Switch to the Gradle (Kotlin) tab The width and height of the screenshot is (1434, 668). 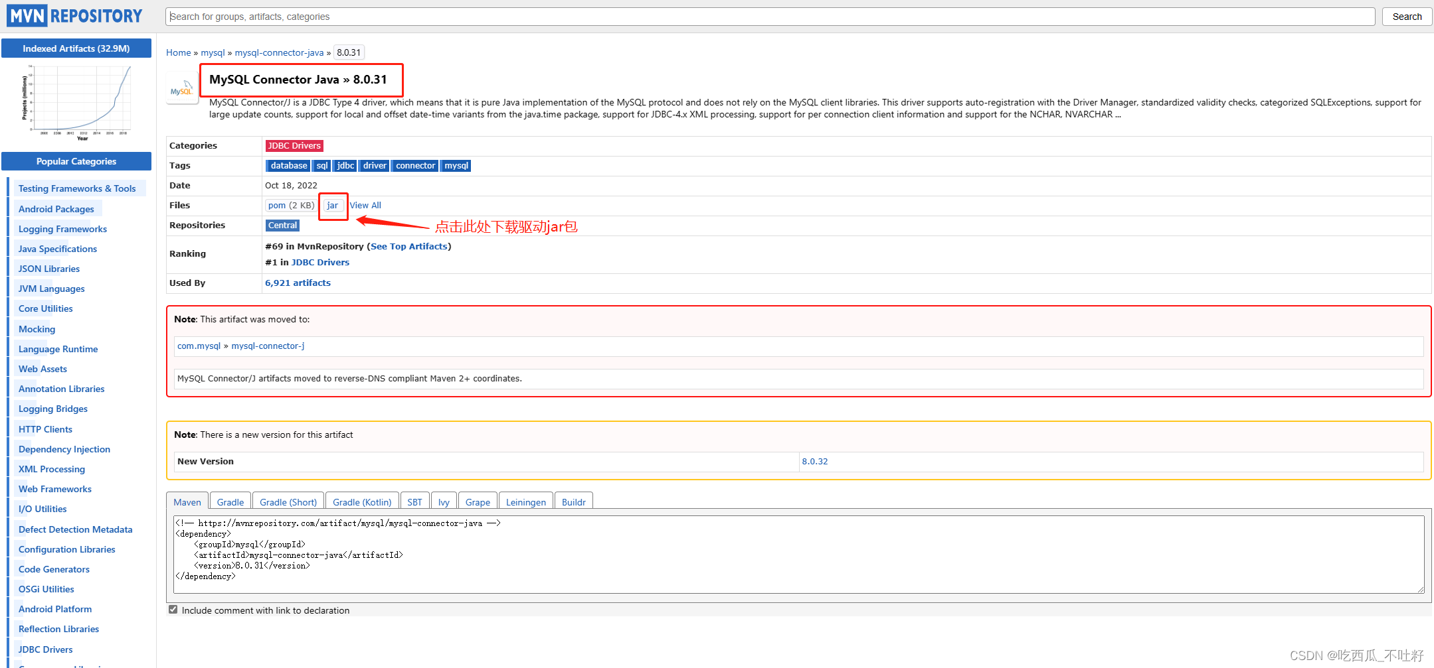tap(362, 502)
